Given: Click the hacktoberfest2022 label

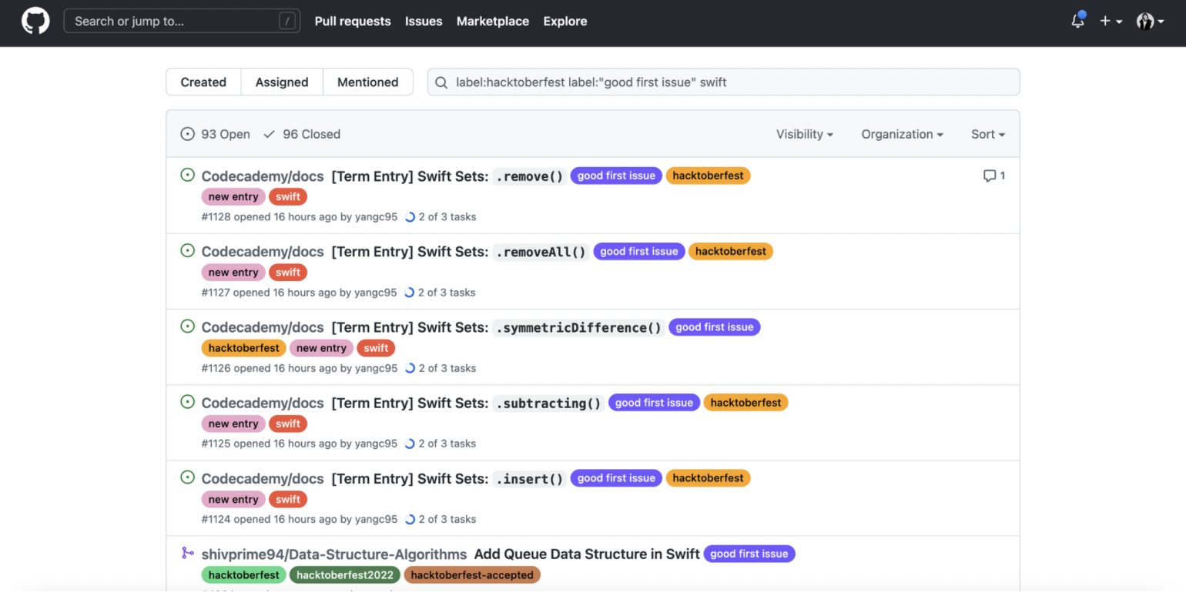Looking at the screenshot, I should point(345,574).
